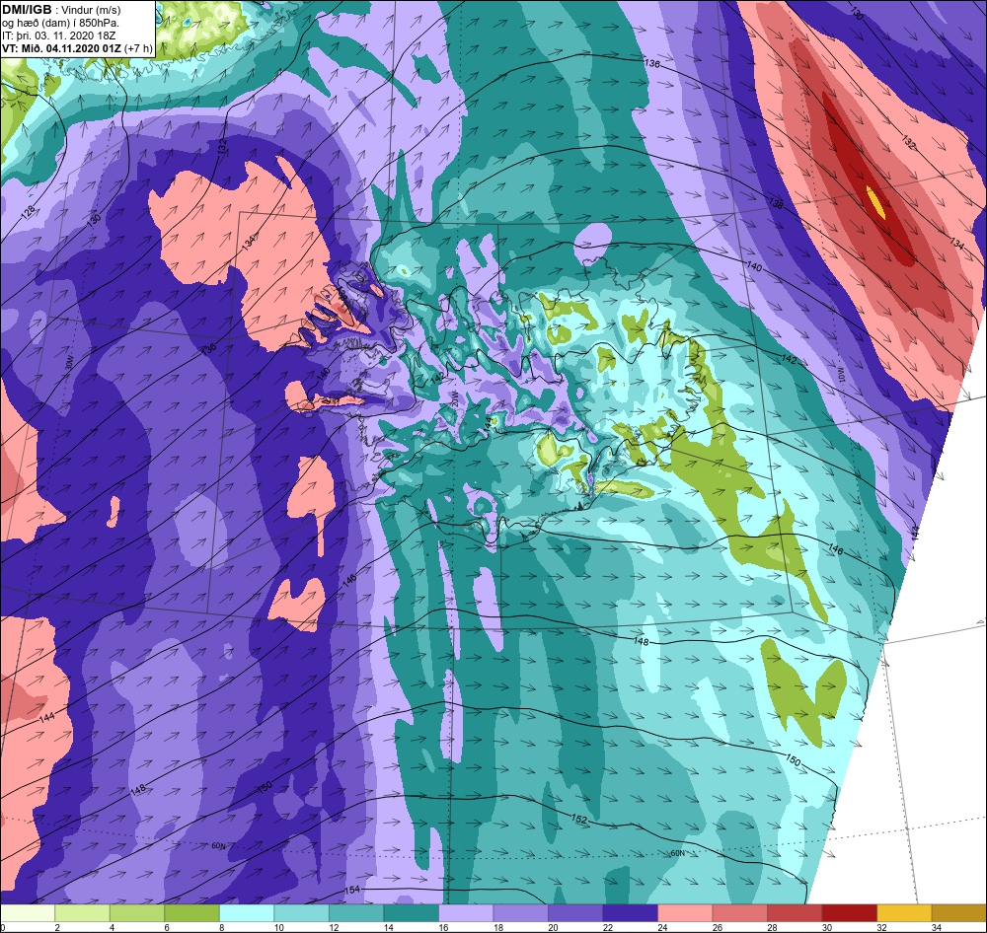This screenshot has height=933, width=987.
Task: Click the lavender 16–18 m/s legend swatch
Action: 466,913
